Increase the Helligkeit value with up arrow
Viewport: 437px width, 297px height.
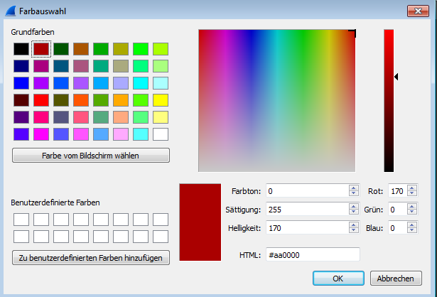click(353, 225)
